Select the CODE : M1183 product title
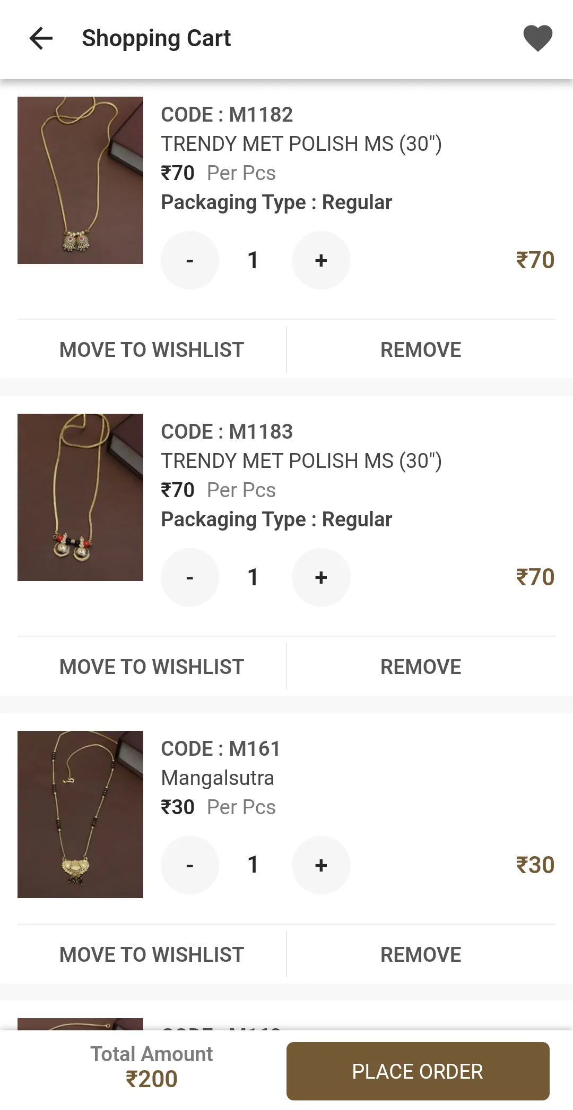 (227, 432)
